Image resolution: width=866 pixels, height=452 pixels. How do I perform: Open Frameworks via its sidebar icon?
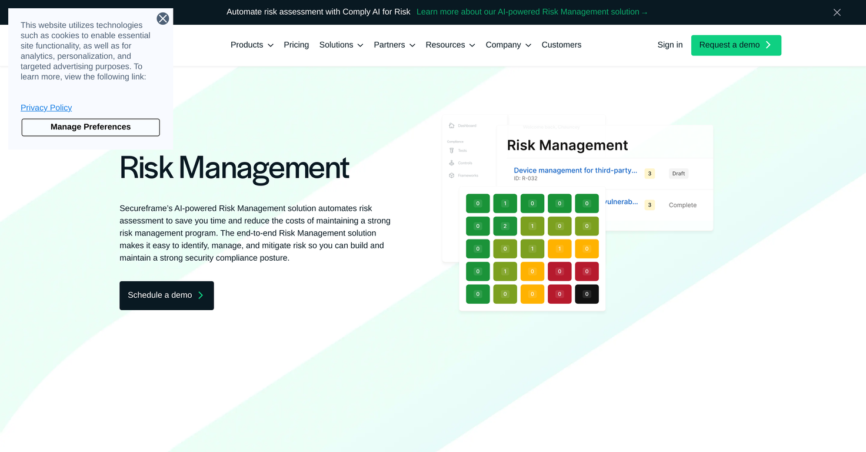pos(450,175)
